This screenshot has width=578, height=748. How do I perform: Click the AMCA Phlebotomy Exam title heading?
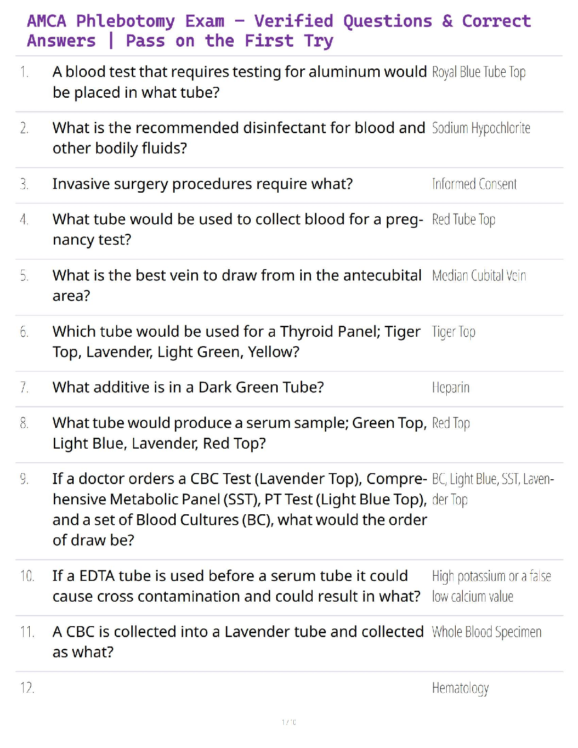coord(279,31)
